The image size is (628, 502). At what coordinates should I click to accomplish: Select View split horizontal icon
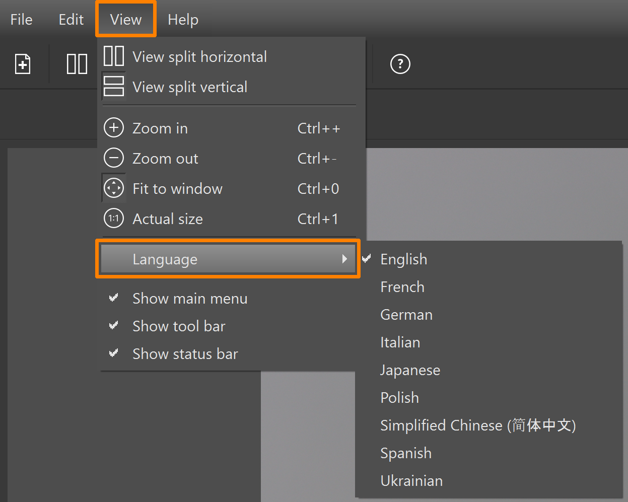point(114,56)
